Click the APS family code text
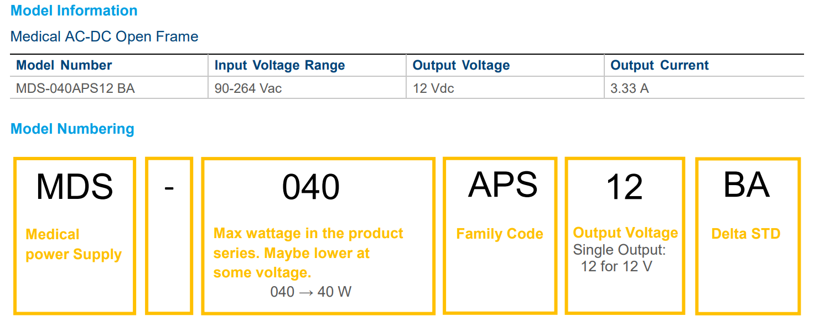The width and height of the screenshot is (814, 321). pyautogui.click(x=502, y=185)
